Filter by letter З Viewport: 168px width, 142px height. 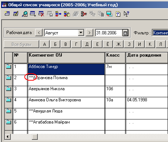point(129,44)
